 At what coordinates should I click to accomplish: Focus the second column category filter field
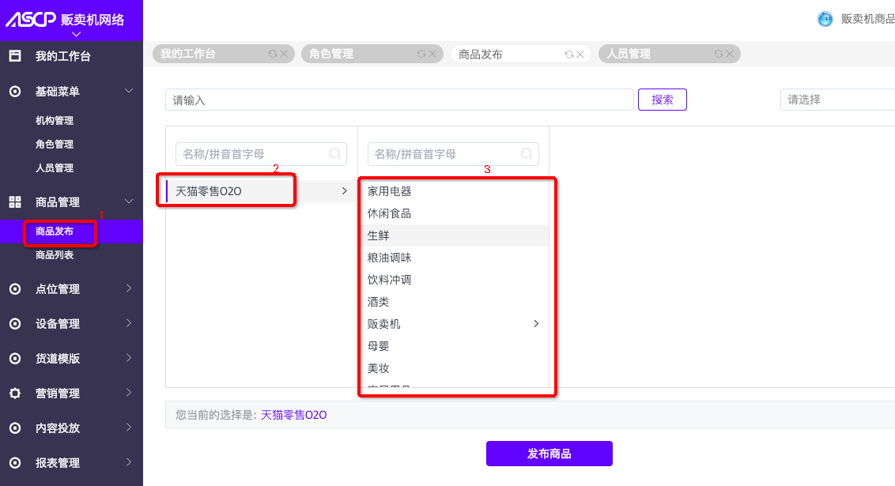453,154
